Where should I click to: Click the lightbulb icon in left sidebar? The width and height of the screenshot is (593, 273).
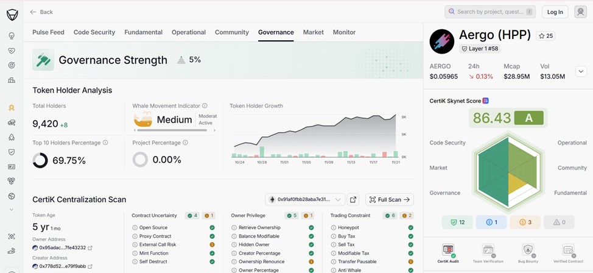[12, 36]
